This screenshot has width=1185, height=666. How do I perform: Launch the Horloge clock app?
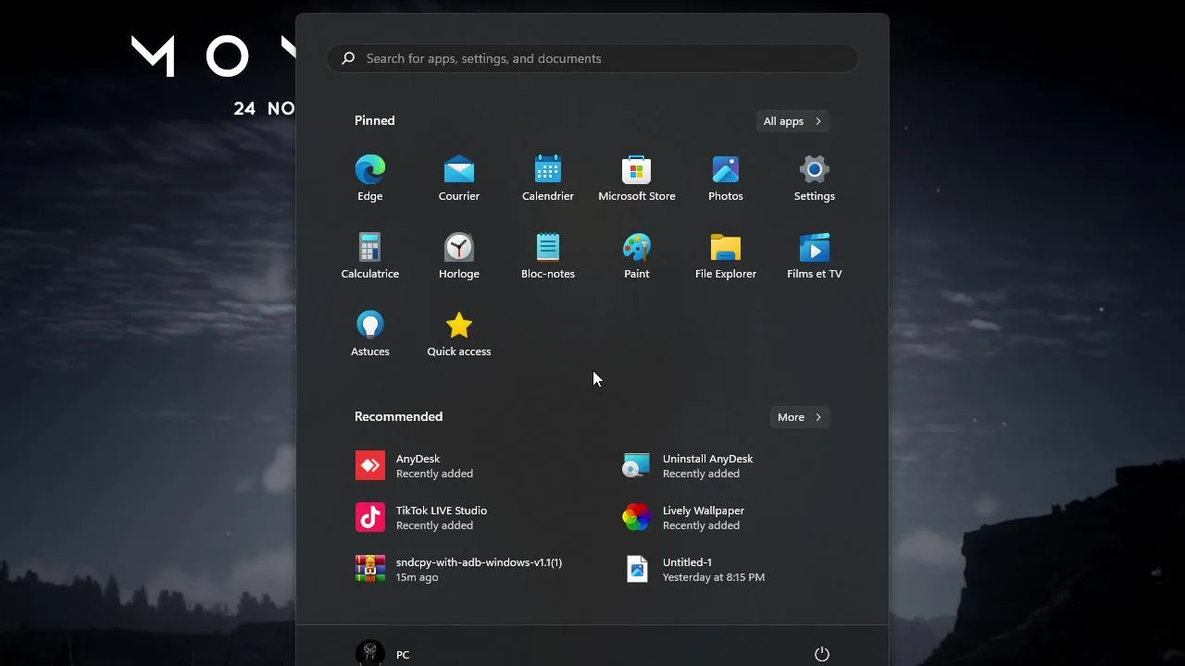click(459, 248)
